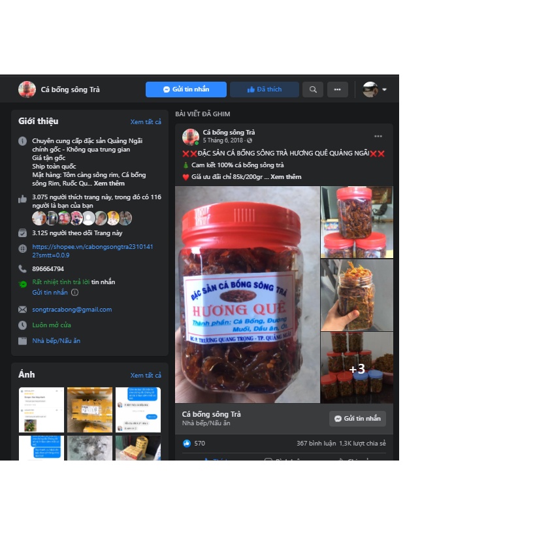
Task: Open Xem tất cả link in Giới thiệu section
Action: tap(146, 122)
